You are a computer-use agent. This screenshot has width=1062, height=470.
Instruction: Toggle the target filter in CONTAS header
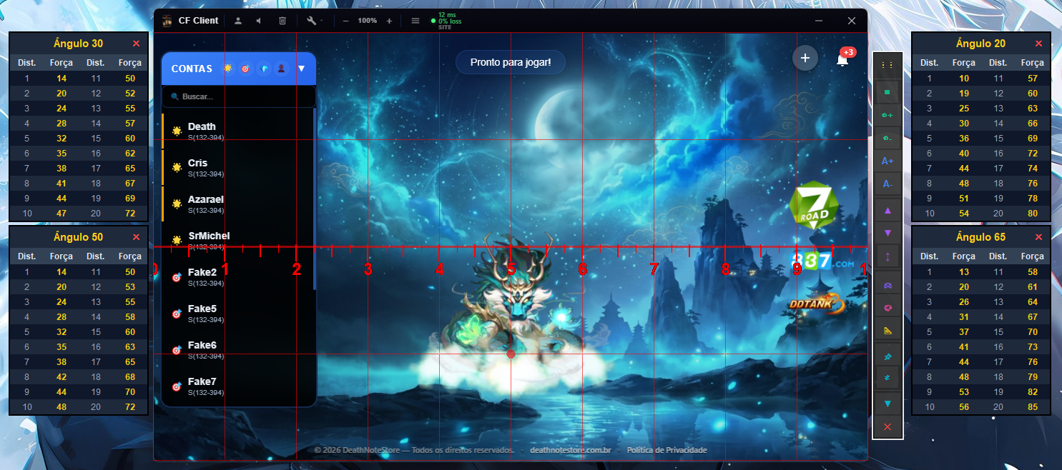[x=245, y=69]
